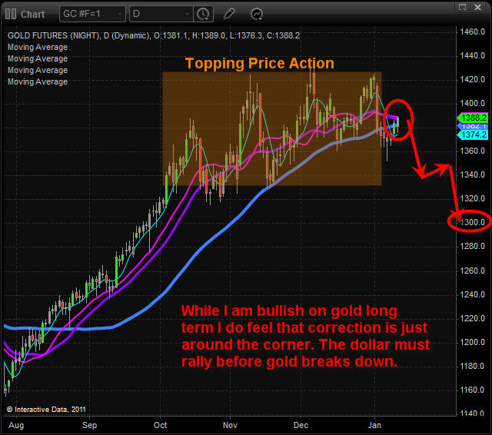492x435 pixels.
Task: Click the blue moving average price tag
Action: [473, 126]
